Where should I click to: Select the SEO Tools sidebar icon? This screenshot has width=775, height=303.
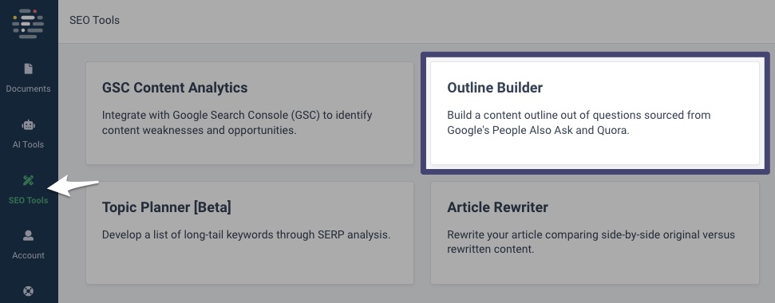(28, 181)
